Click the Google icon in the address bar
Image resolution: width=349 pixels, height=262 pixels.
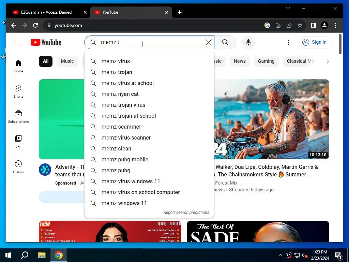(x=267, y=25)
